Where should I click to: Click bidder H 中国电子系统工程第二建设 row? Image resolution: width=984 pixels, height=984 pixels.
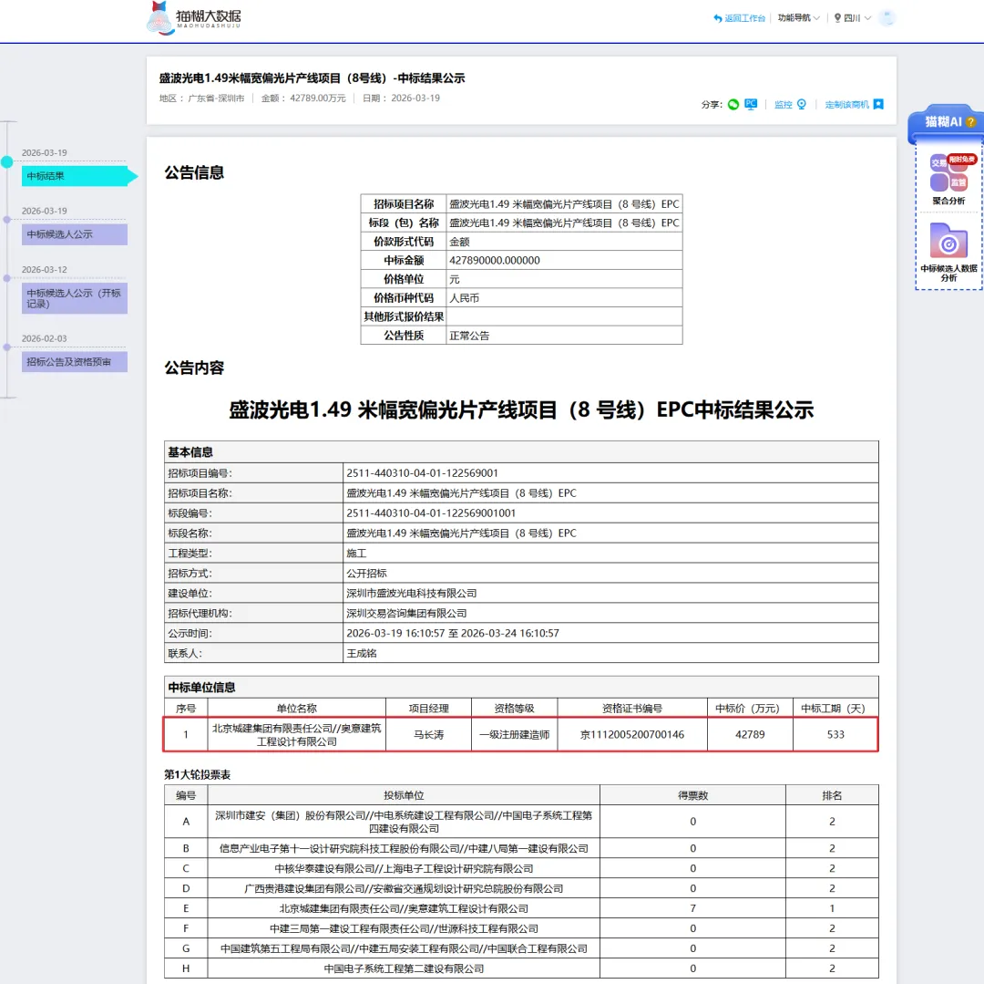pos(521,968)
